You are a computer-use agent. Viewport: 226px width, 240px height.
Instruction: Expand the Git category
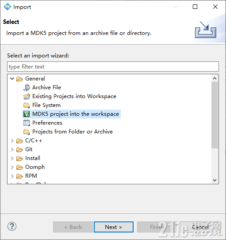point(12,149)
